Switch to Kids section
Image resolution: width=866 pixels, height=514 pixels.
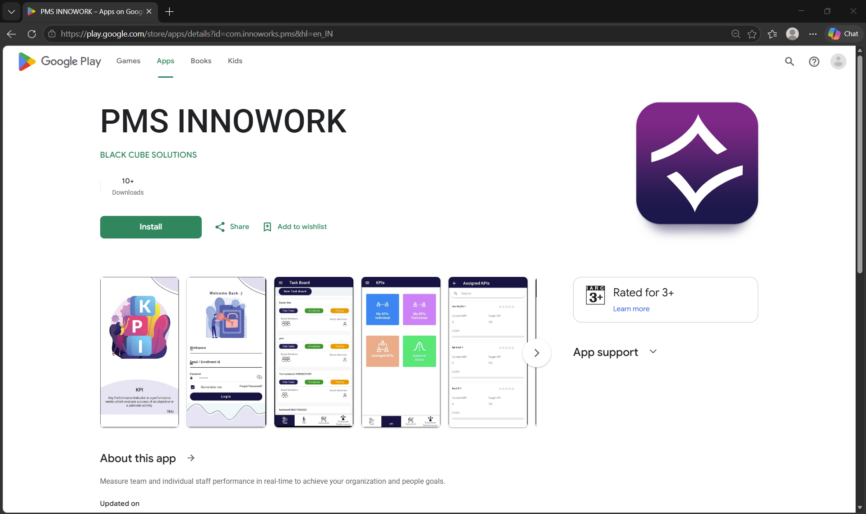click(x=235, y=61)
